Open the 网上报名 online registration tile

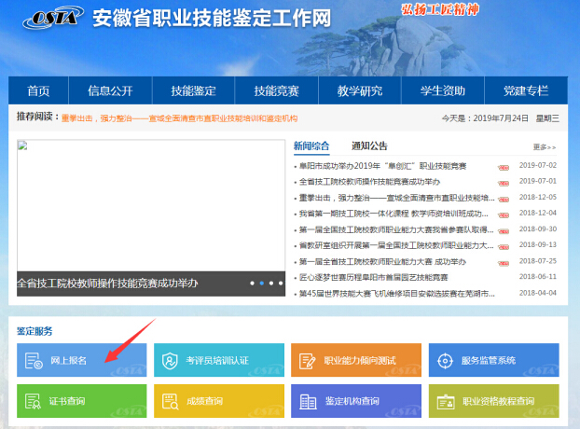pos(82,360)
